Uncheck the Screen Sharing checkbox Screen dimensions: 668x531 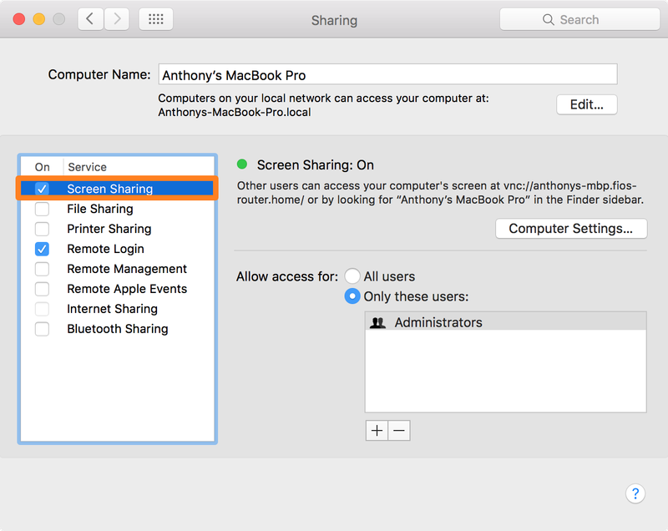[x=42, y=189]
